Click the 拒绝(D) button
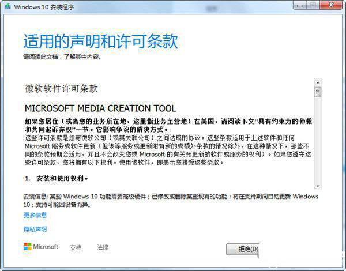The width and height of the screenshot is (346, 271). coord(243,249)
